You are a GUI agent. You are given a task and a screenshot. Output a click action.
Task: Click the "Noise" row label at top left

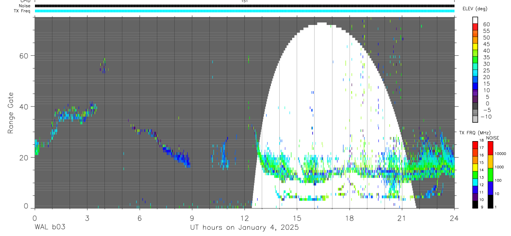(25, 6)
